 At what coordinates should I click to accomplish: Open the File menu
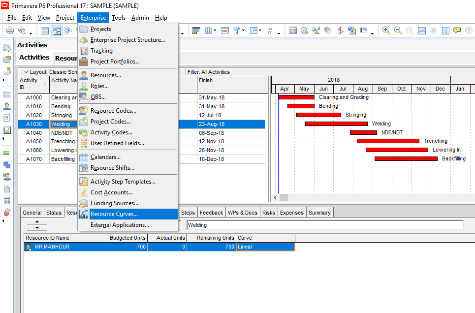[x=11, y=18]
